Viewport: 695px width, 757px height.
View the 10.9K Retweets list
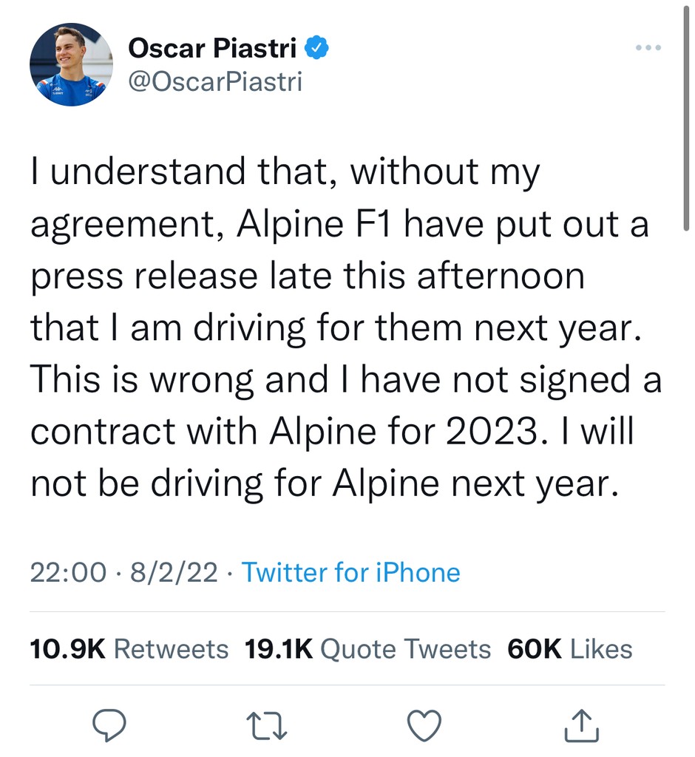pos(129,649)
